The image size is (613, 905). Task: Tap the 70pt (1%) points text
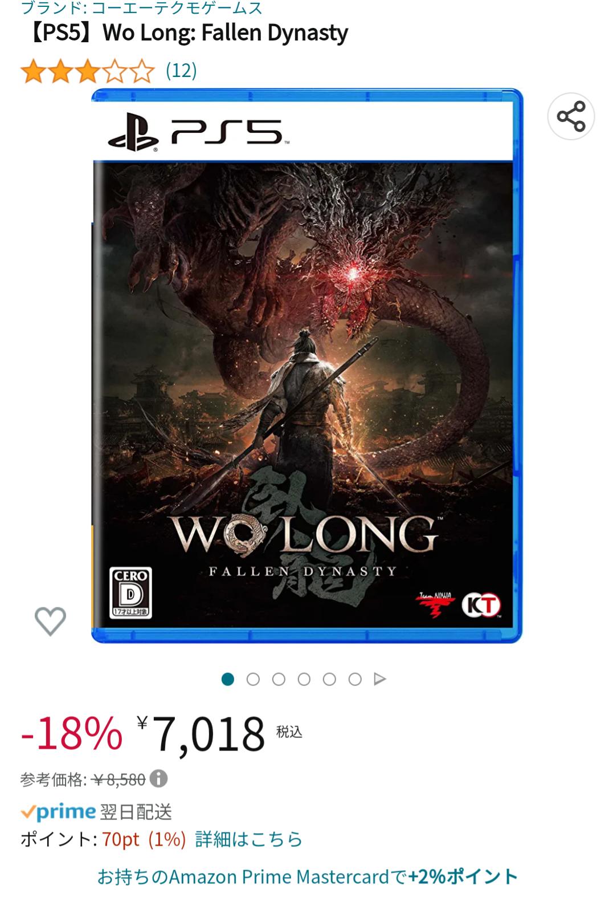[x=144, y=839]
